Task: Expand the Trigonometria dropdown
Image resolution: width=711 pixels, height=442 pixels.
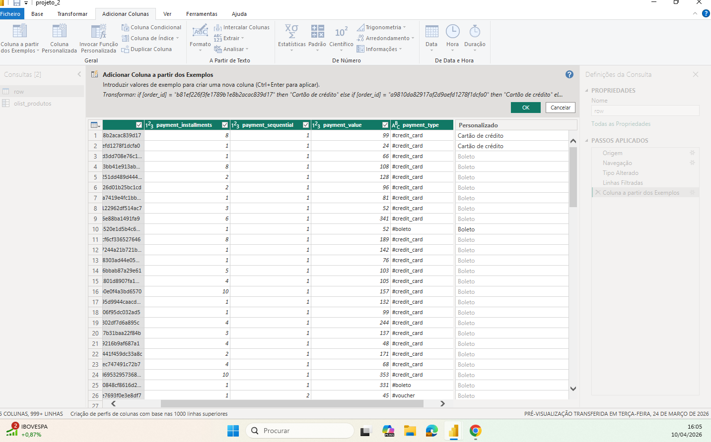Action: (x=382, y=27)
